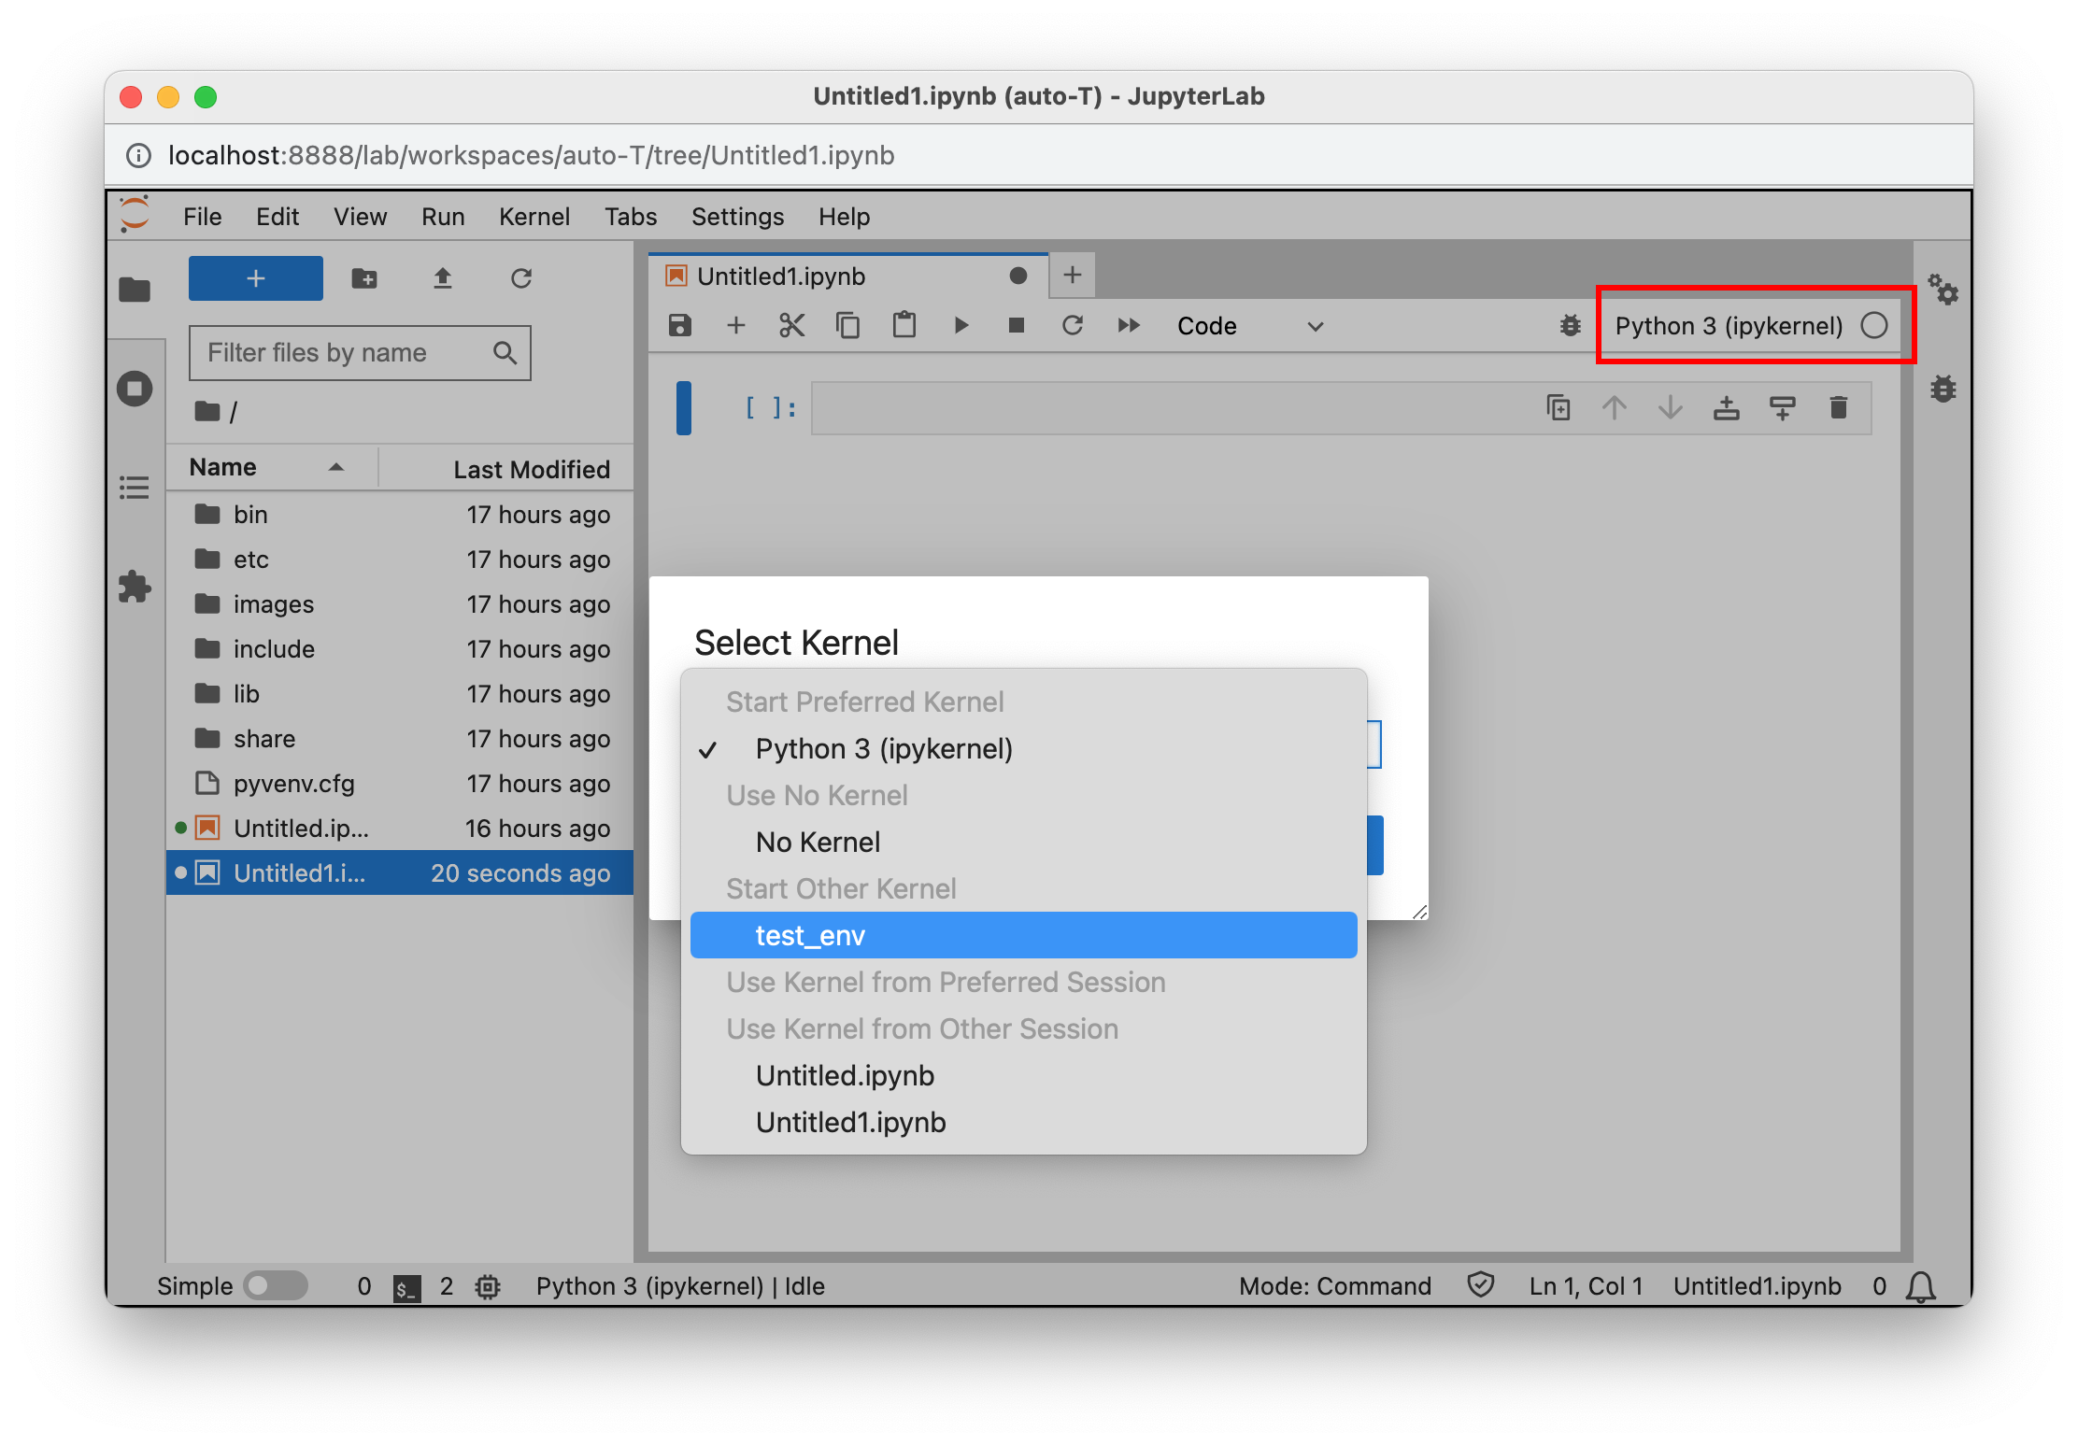The width and height of the screenshot is (2078, 1446).
Task: Choose No Kernel from the list
Action: point(818,842)
